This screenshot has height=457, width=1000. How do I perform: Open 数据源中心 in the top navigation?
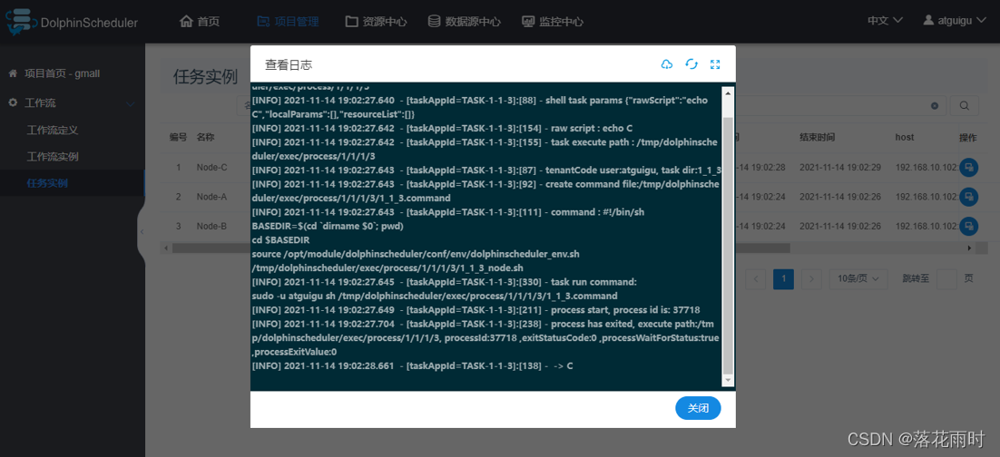(465, 22)
